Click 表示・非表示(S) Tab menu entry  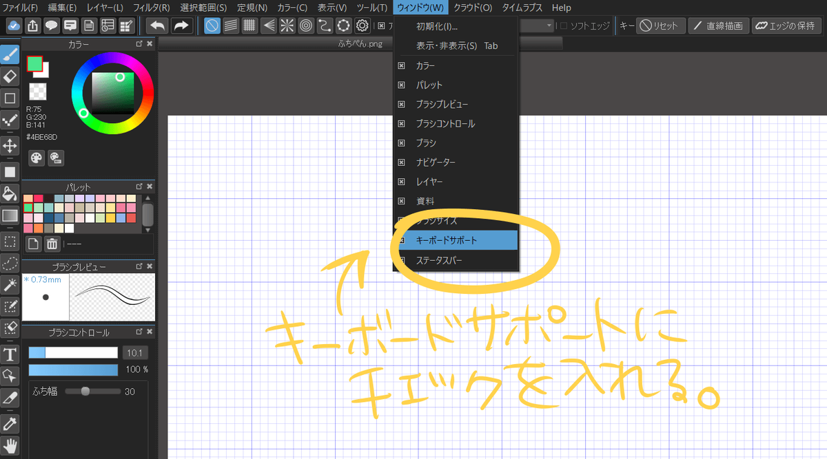tap(456, 45)
